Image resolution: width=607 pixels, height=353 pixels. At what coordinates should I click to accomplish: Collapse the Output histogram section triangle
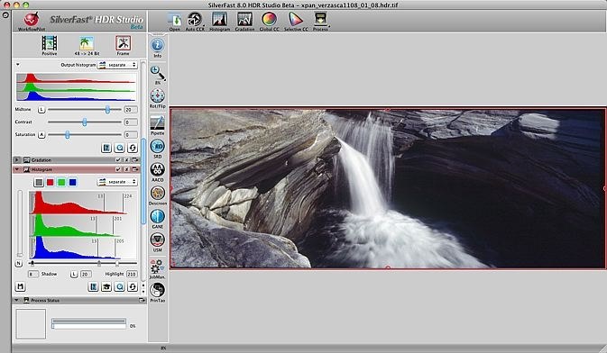click(x=17, y=65)
